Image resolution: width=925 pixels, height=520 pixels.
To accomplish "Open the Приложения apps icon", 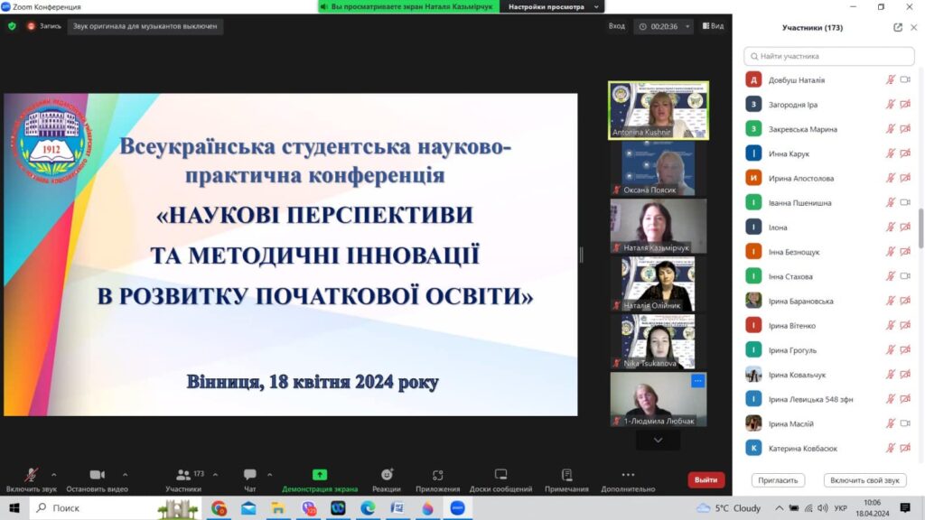I will (437, 475).
